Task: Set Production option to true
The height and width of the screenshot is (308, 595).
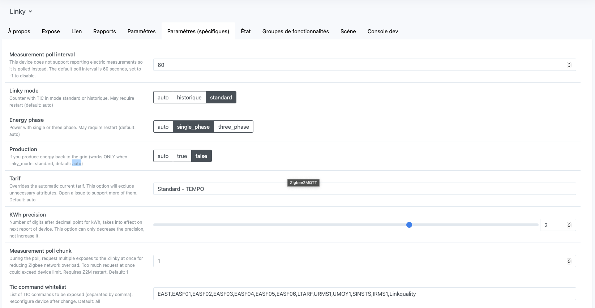Action: (182, 156)
